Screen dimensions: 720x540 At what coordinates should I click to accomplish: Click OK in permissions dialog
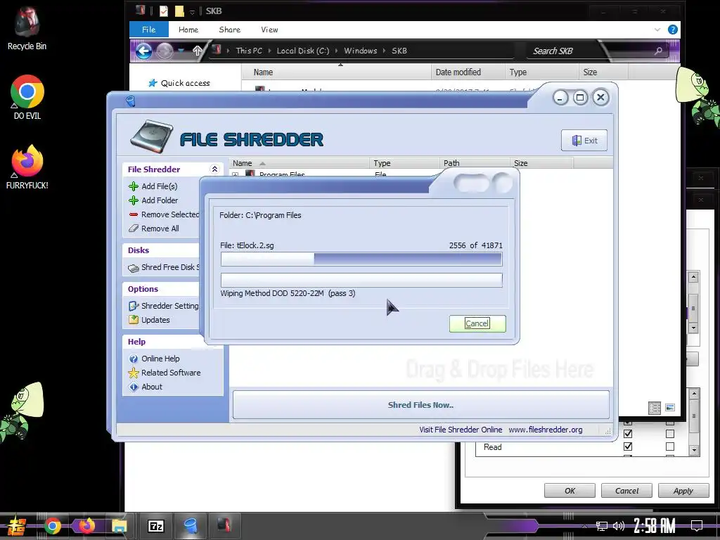pos(570,490)
